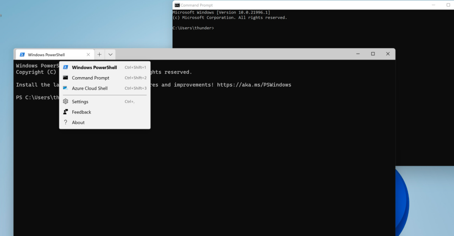Image resolution: width=454 pixels, height=236 pixels.
Task: Click the Command Prompt title bar text
Action: [x=197, y=5]
